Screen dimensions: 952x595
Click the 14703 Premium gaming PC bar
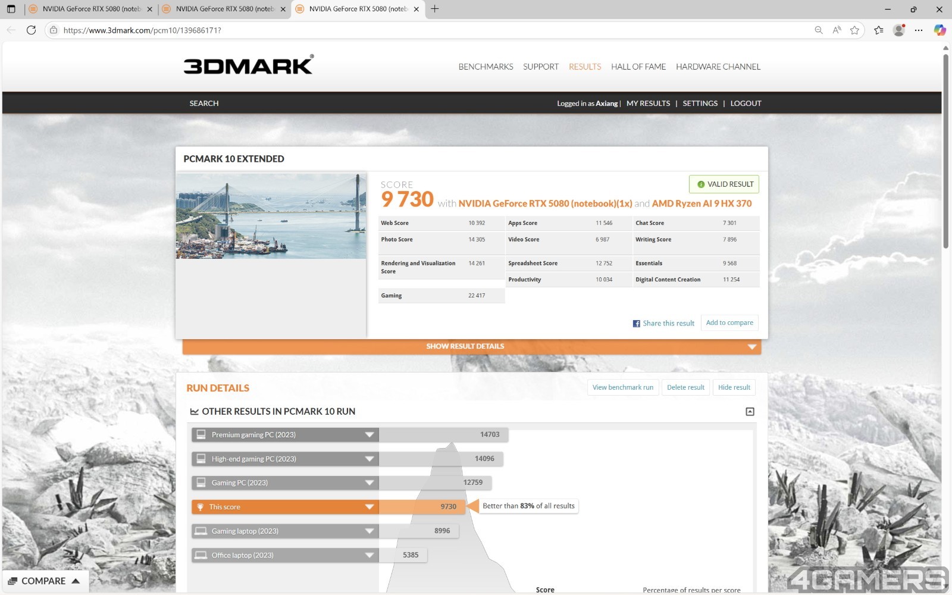(x=443, y=435)
